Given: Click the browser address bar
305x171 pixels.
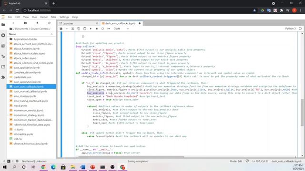Looking at the screenshot, I should (136, 10).
